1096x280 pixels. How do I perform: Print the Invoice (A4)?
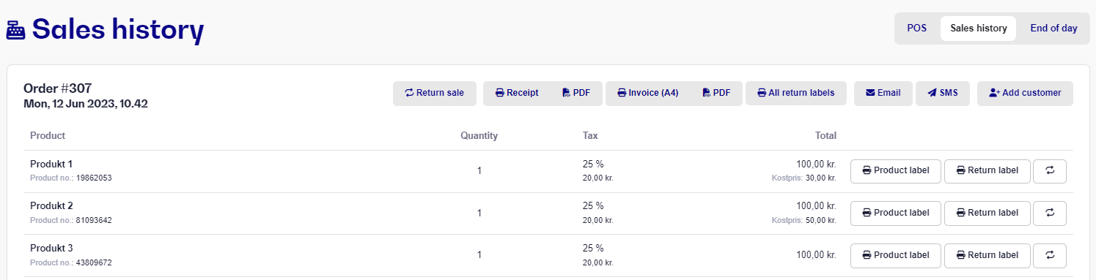tap(648, 93)
